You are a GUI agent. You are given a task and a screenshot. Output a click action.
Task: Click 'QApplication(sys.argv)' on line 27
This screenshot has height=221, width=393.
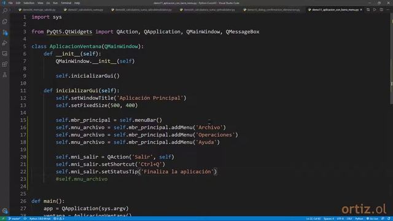tap(95, 209)
